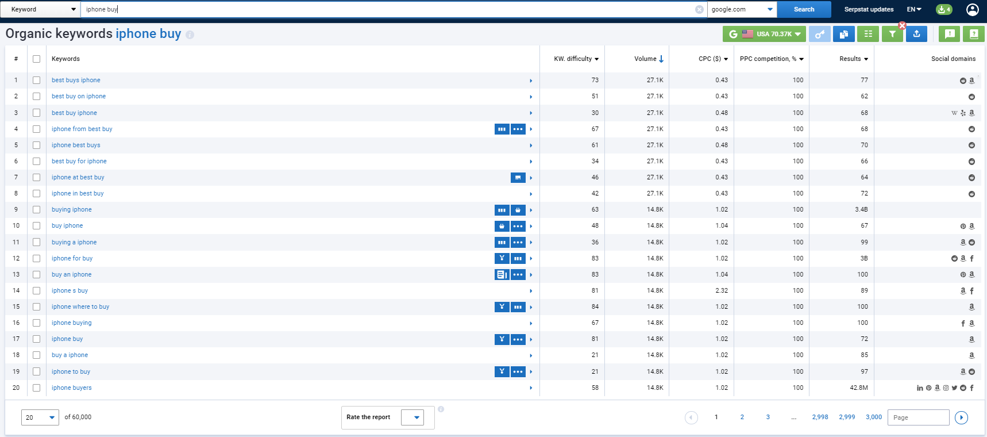Sort by PPC competition, % column header
This screenshot has width=987, height=437.
click(772, 59)
